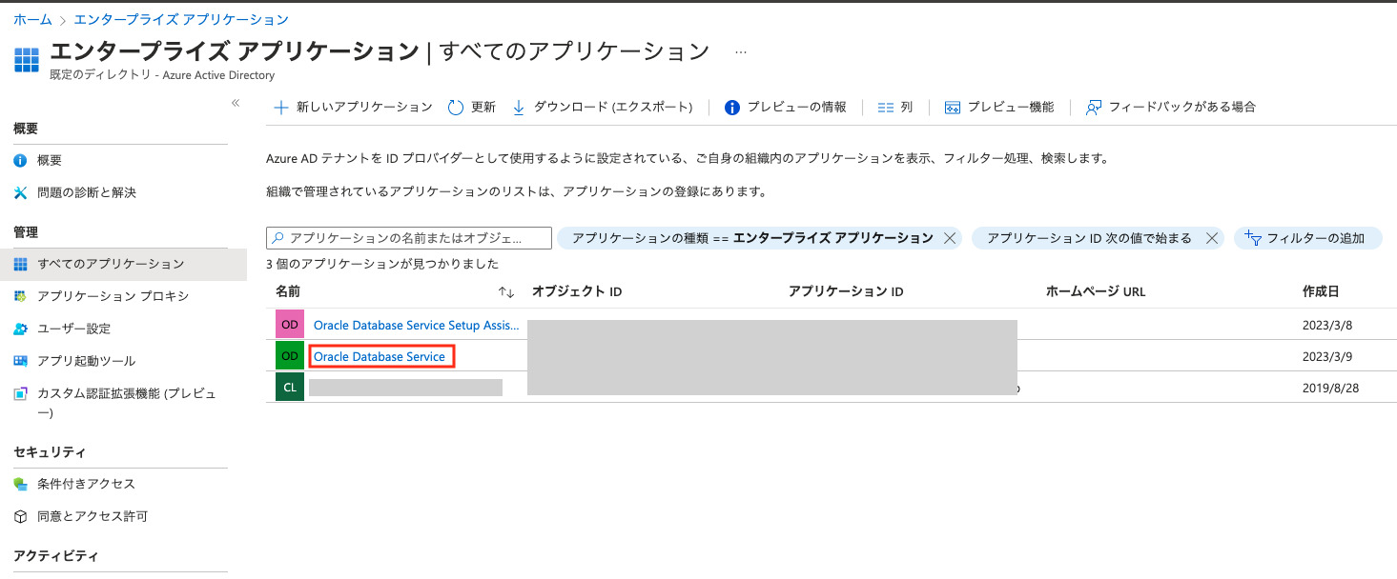Viewport: 1397px width, 579px height.
Task: Open the ellipsis more options menu
Action: [x=741, y=50]
